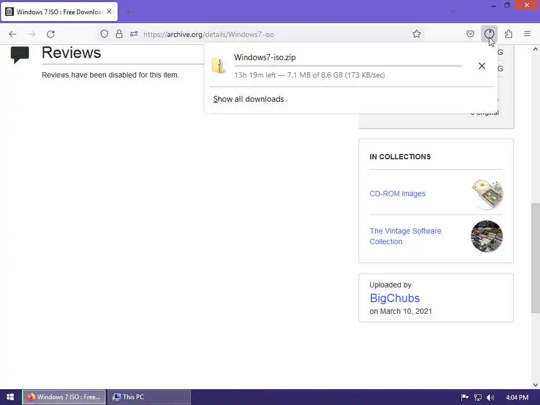Click the Windows7-iso.zip download progress bar
This screenshot has width=540, height=405.
pos(348,65)
